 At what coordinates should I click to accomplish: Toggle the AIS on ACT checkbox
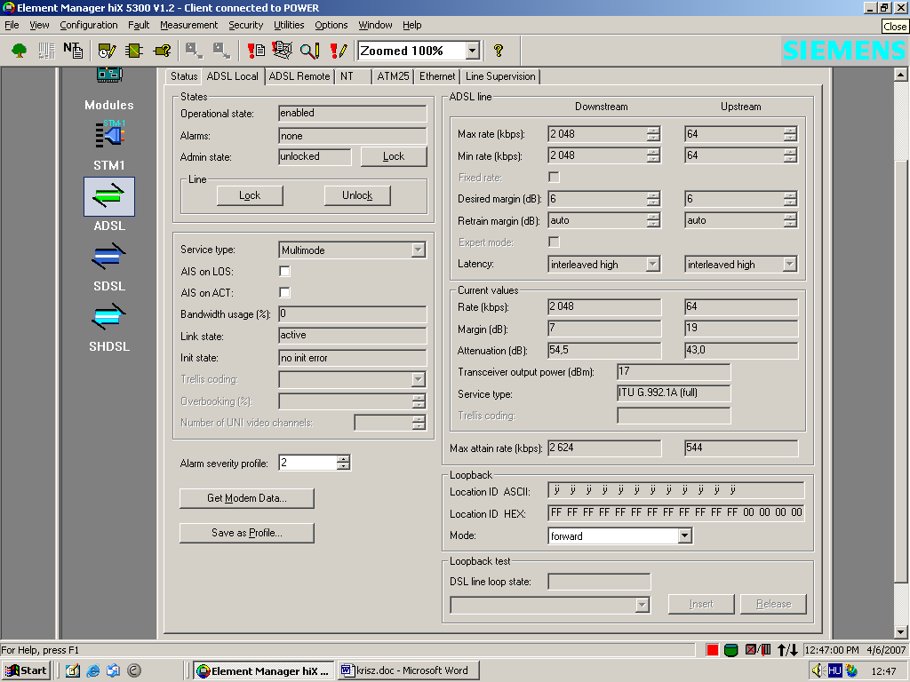[284, 293]
